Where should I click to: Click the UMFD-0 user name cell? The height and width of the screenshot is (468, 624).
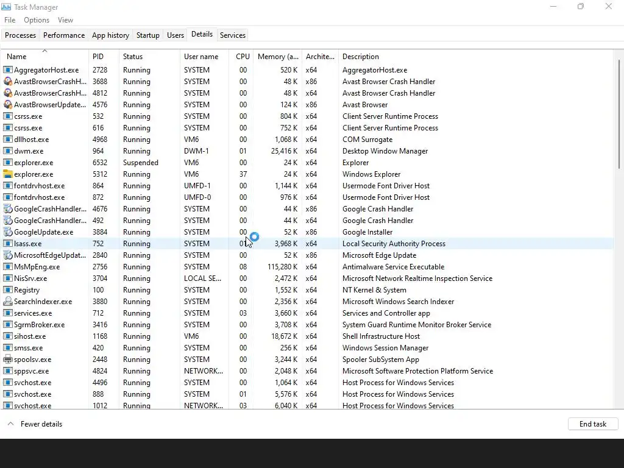coord(197,197)
